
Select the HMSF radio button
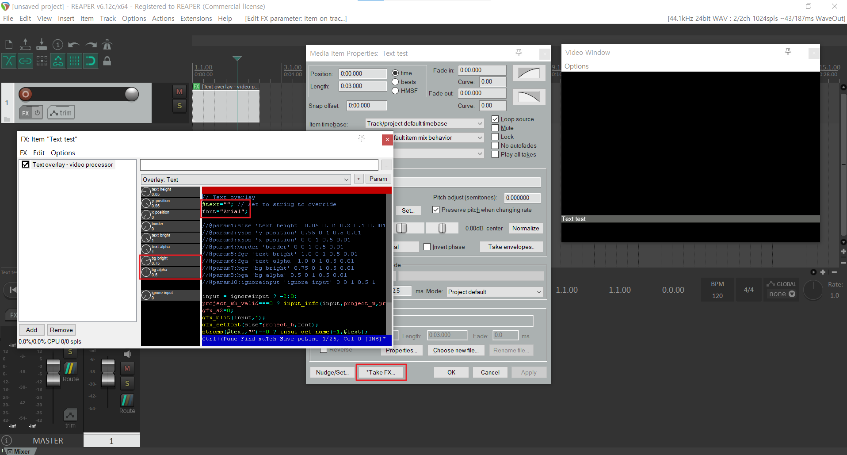(x=395, y=91)
